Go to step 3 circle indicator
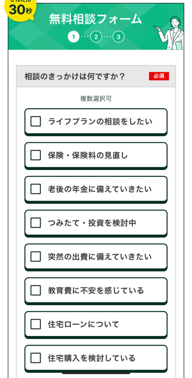This screenshot has width=192, height=378. (x=118, y=37)
